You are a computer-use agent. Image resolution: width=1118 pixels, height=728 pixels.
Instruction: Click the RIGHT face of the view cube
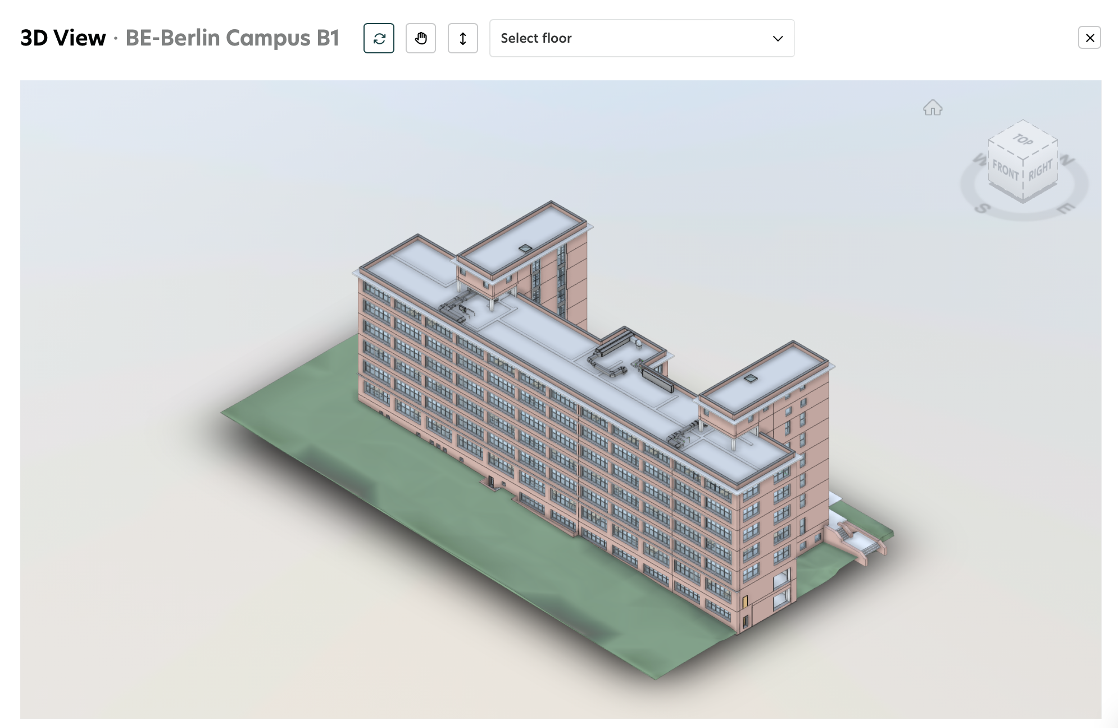click(1040, 170)
